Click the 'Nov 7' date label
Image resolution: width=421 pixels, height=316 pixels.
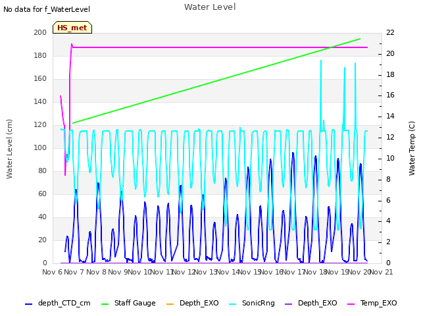pyautogui.click(x=74, y=272)
